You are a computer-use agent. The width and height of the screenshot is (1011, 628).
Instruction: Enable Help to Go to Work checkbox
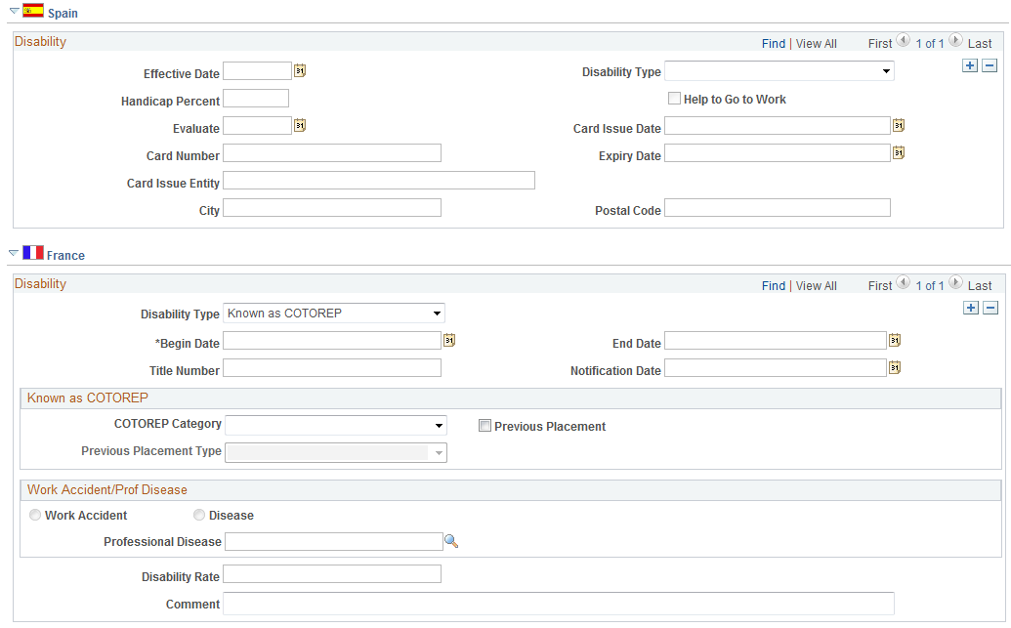pos(674,98)
